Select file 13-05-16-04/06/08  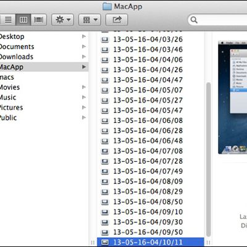pos(151,120)
